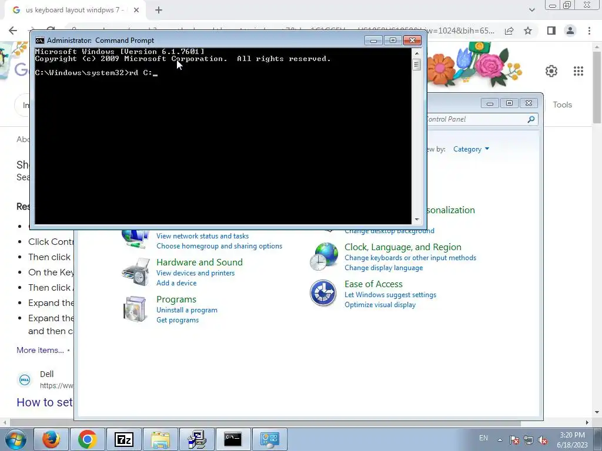602x451 pixels.
Task: Click the muted volume tray icon
Action: [543, 440]
